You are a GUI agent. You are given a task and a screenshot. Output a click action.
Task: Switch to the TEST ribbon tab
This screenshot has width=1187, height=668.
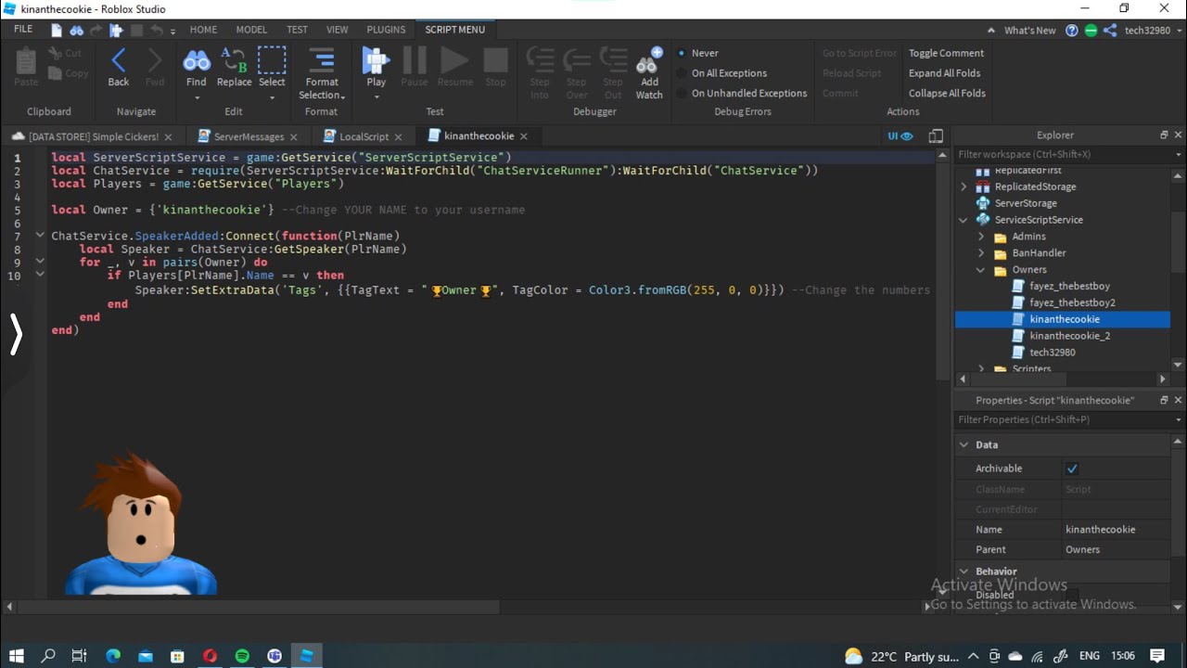[x=297, y=30]
